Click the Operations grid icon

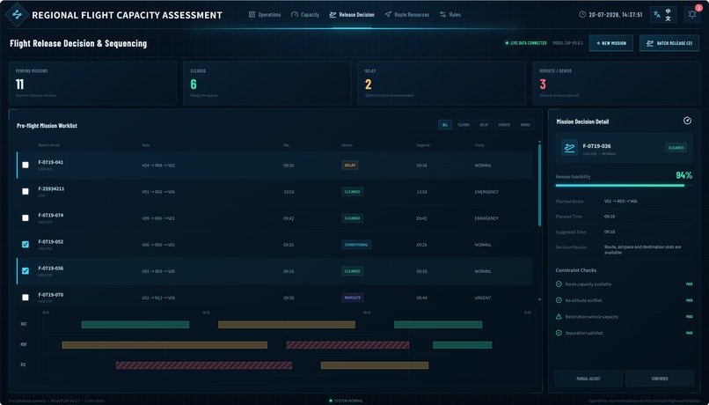(252, 14)
